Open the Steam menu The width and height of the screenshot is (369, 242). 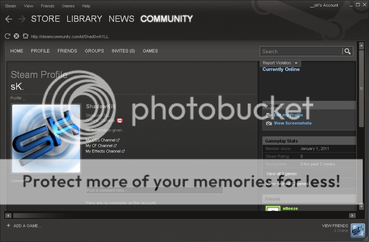click(10, 6)
